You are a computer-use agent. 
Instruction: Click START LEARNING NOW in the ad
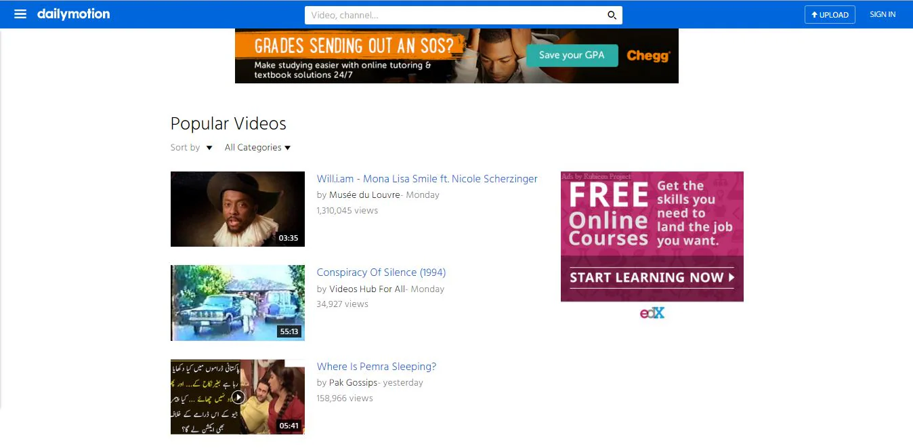652,277
